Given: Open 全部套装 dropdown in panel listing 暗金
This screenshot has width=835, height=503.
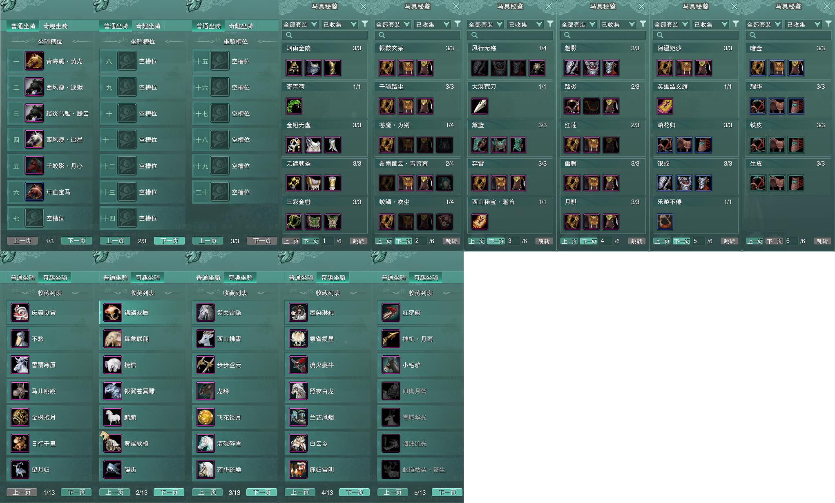Looking at the screenshot, I should point(764,25).
